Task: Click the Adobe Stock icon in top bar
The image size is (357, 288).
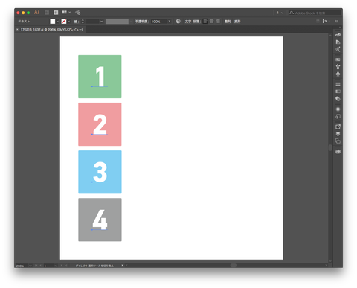Action: click(56, 13)
